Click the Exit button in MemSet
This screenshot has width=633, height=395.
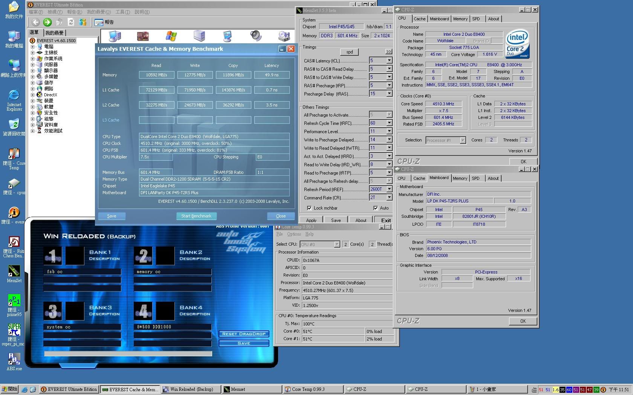click(x=385, y=220)
